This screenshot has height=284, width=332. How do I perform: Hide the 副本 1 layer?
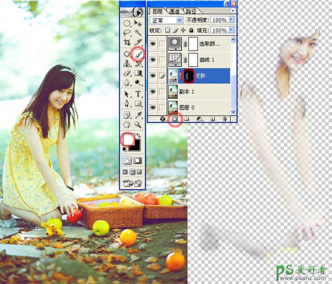pyautogui.click(x=153, y=92)
